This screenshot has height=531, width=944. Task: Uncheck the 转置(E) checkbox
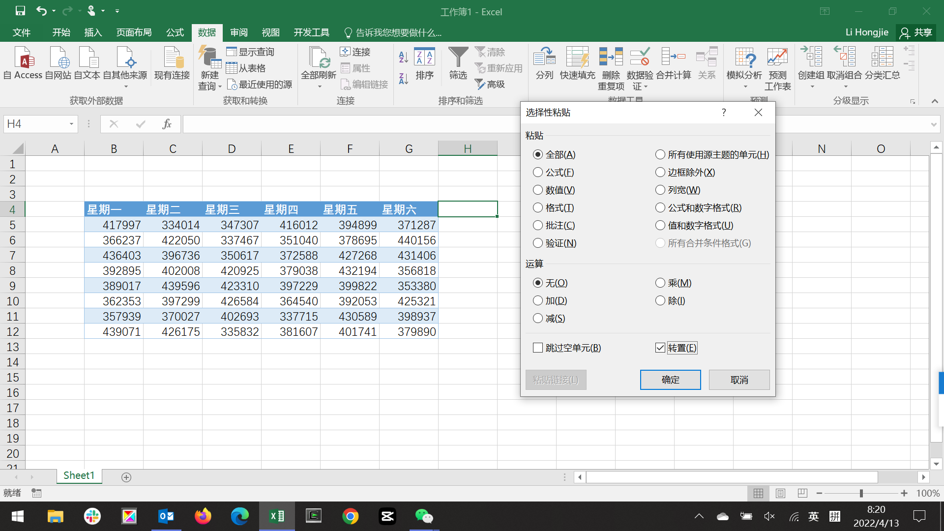pyautogui.click(x=660, y=348)
